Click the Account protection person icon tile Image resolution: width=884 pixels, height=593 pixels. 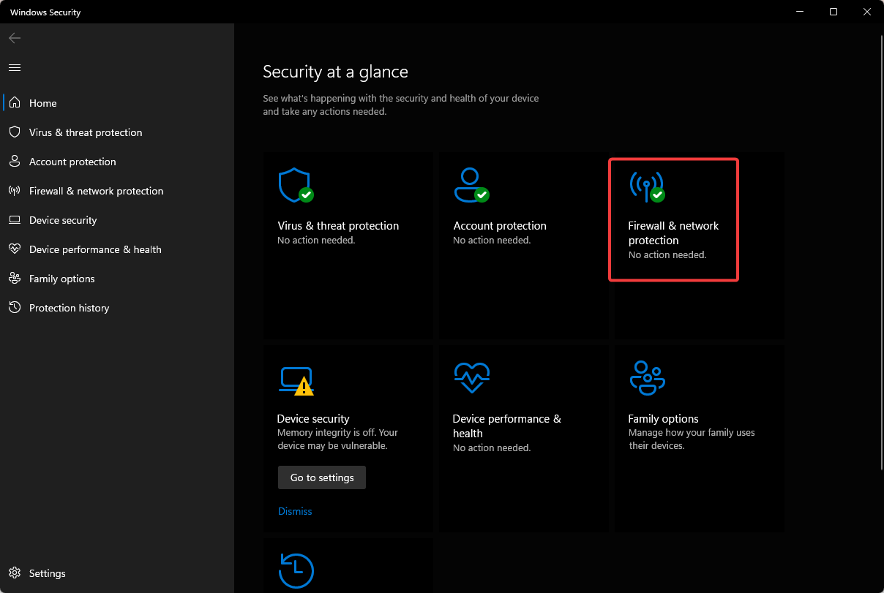click(x=471, y=185)
